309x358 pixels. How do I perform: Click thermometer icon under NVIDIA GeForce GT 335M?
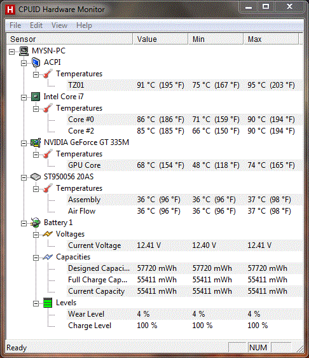48,154
